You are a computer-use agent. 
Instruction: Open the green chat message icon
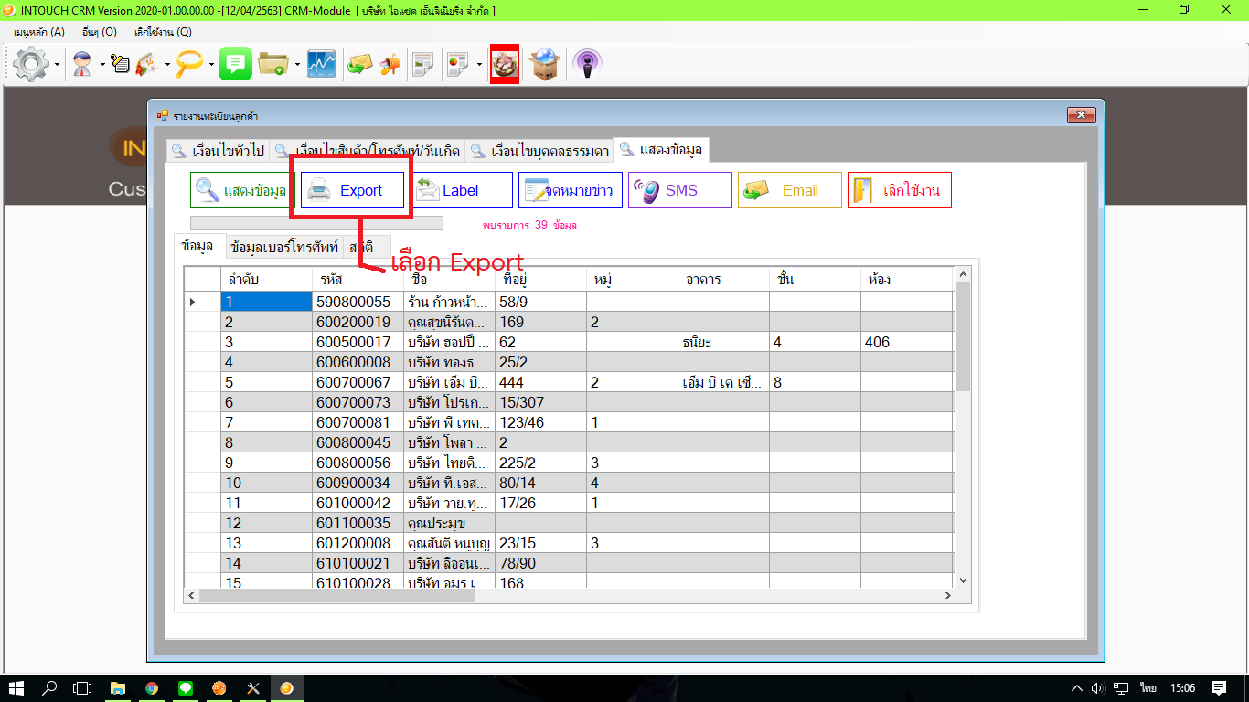pos(235,64)
